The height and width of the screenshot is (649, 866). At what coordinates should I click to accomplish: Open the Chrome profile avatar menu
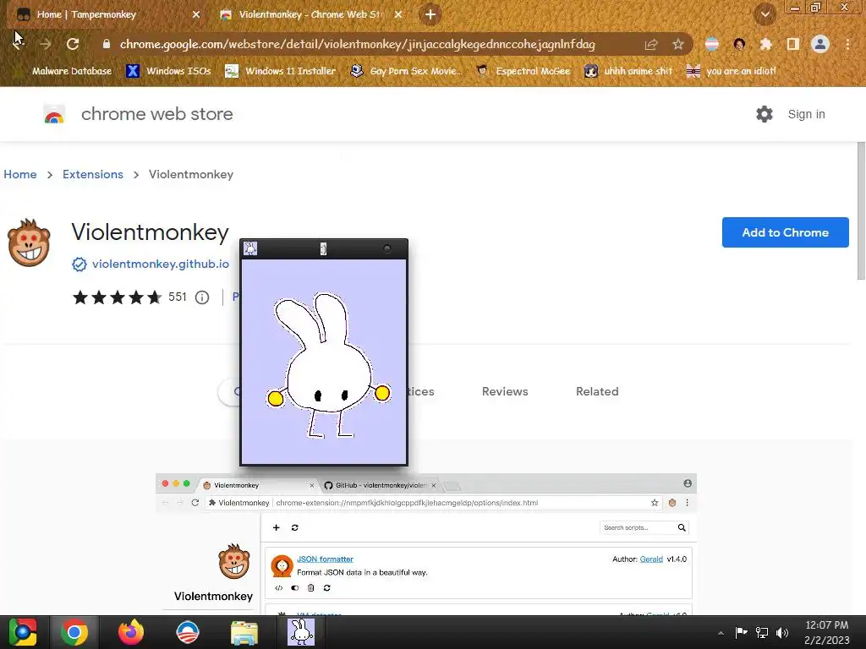(820, 44)
